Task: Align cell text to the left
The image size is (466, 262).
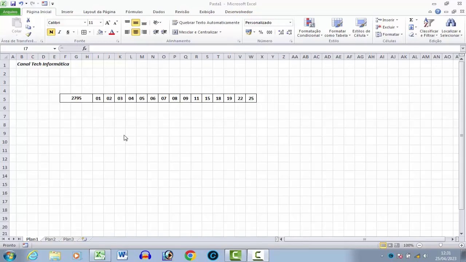Action: pos(127,32)
